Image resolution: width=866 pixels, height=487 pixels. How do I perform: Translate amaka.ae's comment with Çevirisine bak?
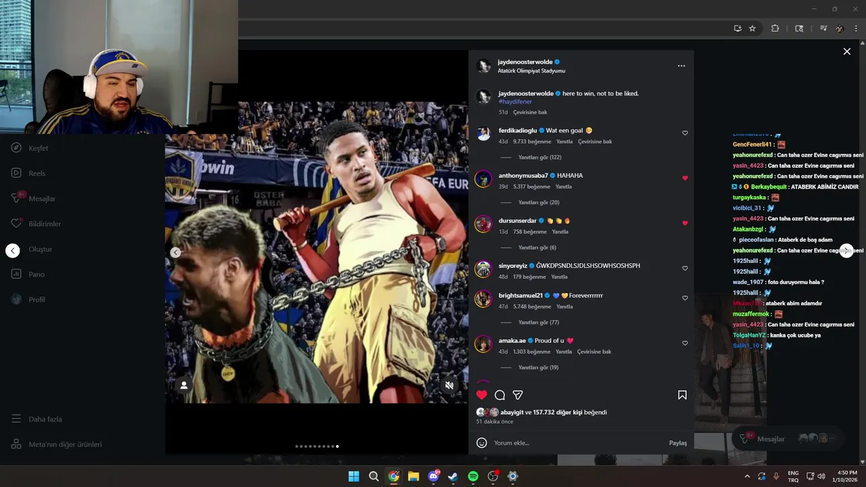tap(595, 352)
